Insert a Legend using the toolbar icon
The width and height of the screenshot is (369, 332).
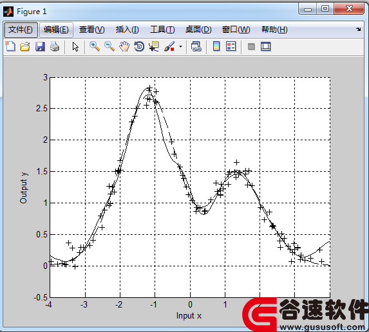(x=231, y=46)
